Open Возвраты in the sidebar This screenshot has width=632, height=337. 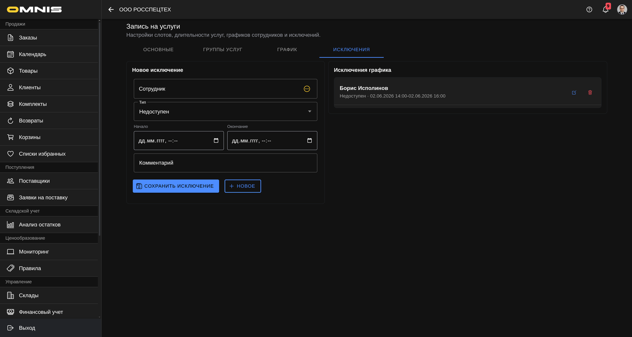49,121
